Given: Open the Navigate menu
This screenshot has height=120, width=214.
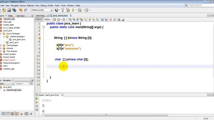Looking at the screenshot, I should (x=15, y=6).
